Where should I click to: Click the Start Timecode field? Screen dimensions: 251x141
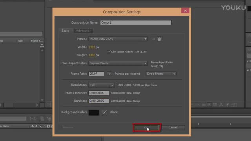point(99,93)
